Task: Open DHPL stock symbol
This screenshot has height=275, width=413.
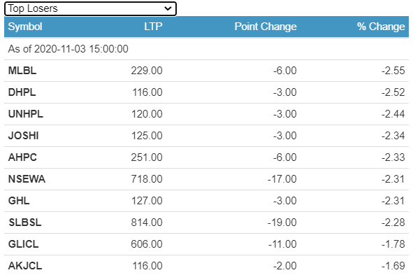Action: tap(22, 92)
